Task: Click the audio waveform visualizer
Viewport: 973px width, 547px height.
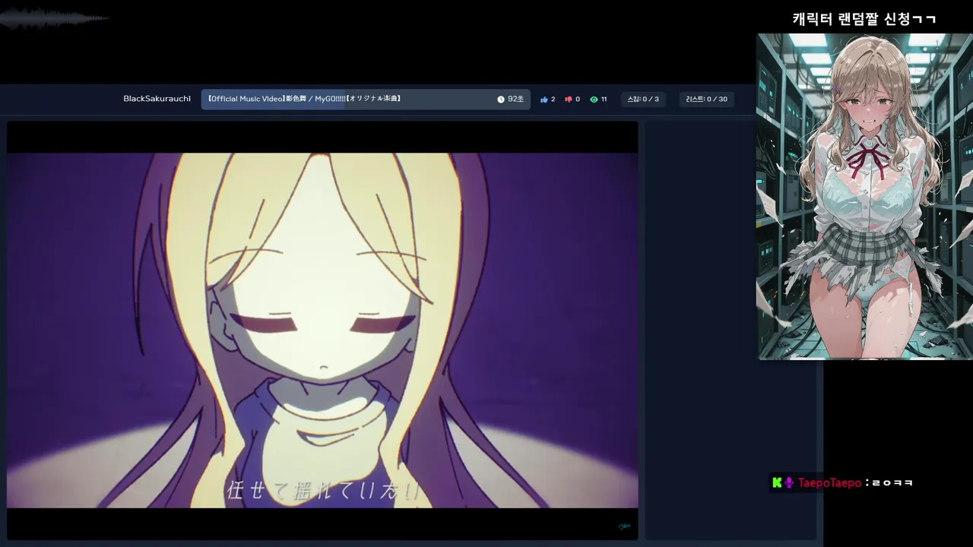Action: [53, 18]
